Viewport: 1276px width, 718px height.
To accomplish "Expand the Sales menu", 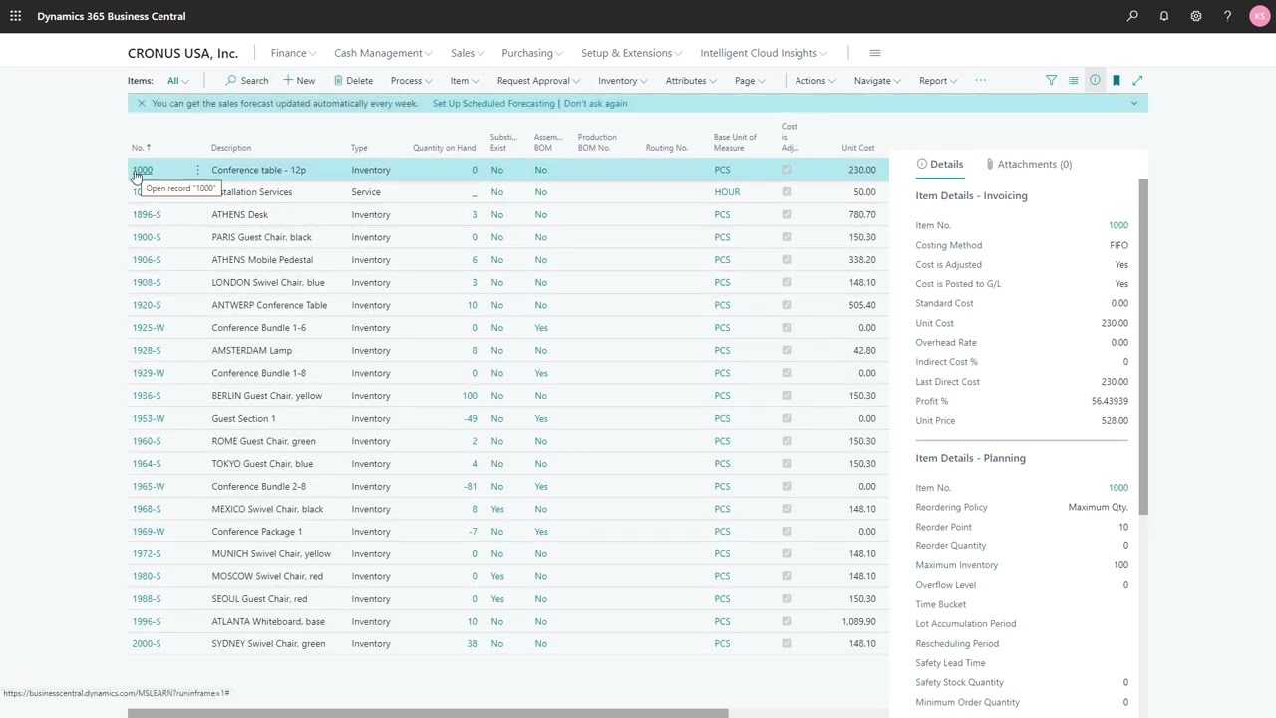I will pos(467,53).
